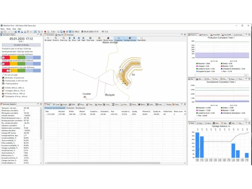Viewport: 252px width, 189px height.
Task: Switch to the Map 3D tab
Action: [59, 35]
